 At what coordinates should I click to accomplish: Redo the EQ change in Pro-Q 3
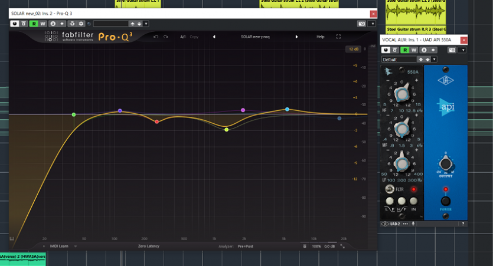166,37
